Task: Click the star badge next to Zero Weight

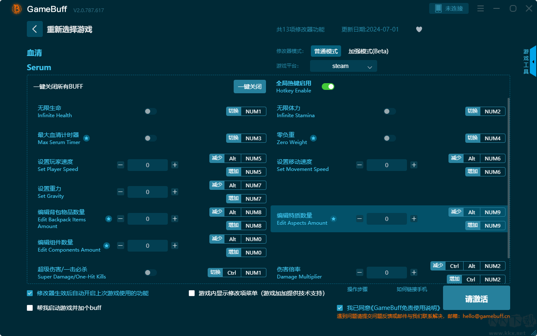Action: pyautogui.click(x=313, y=138)
